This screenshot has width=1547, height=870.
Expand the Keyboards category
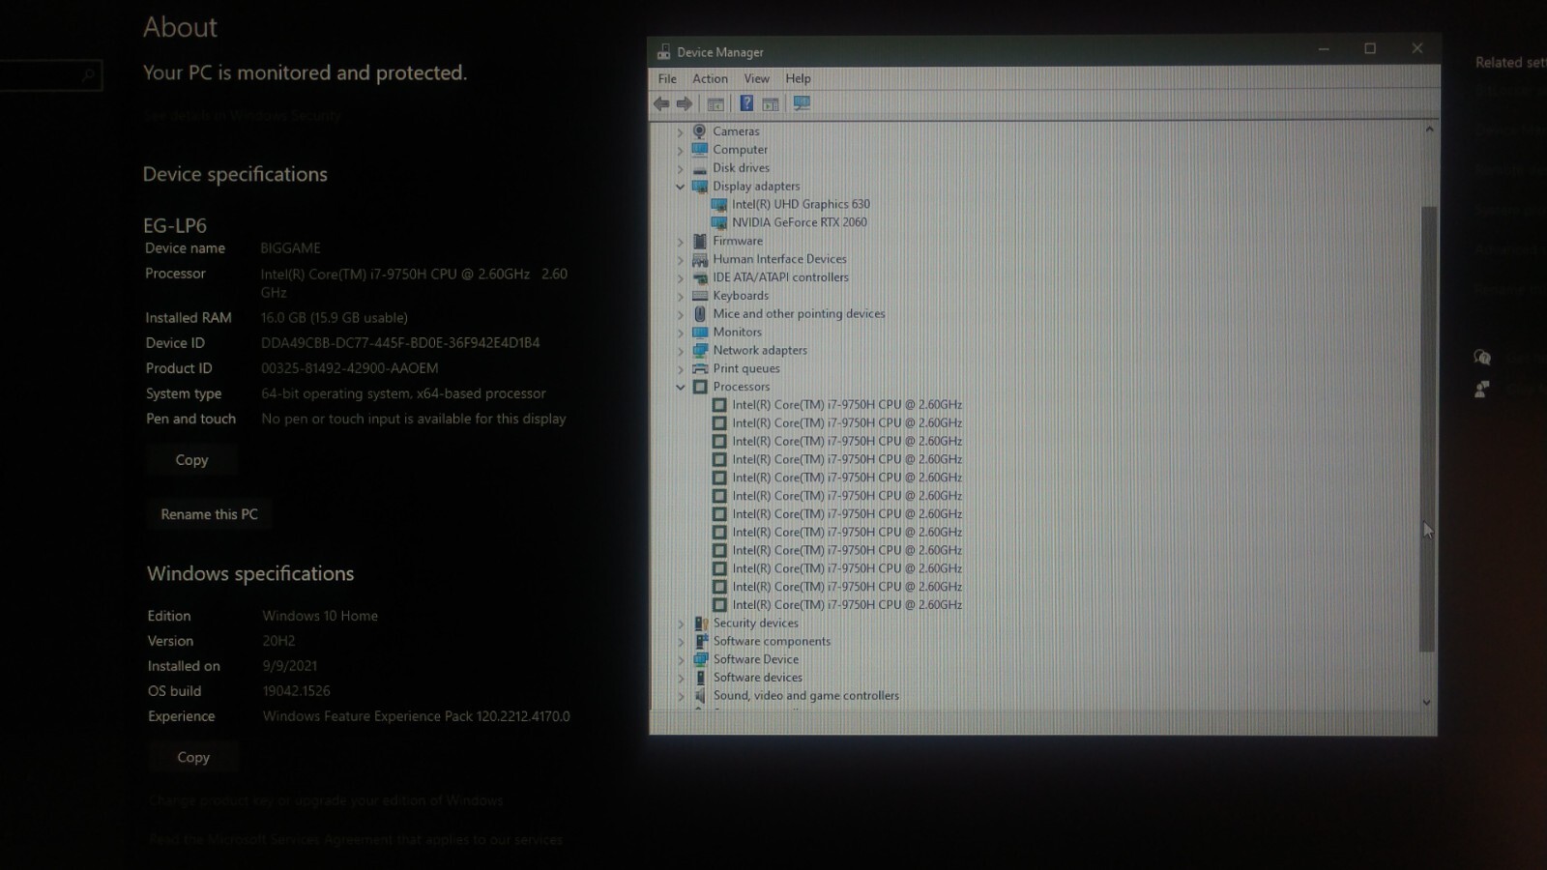[x=680, y=296]
